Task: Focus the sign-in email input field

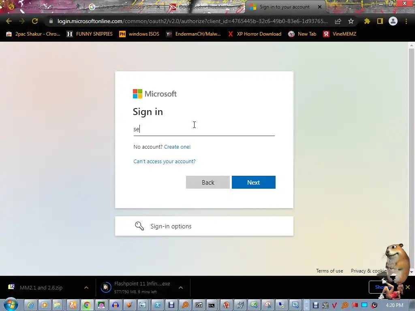Action: 204,129
